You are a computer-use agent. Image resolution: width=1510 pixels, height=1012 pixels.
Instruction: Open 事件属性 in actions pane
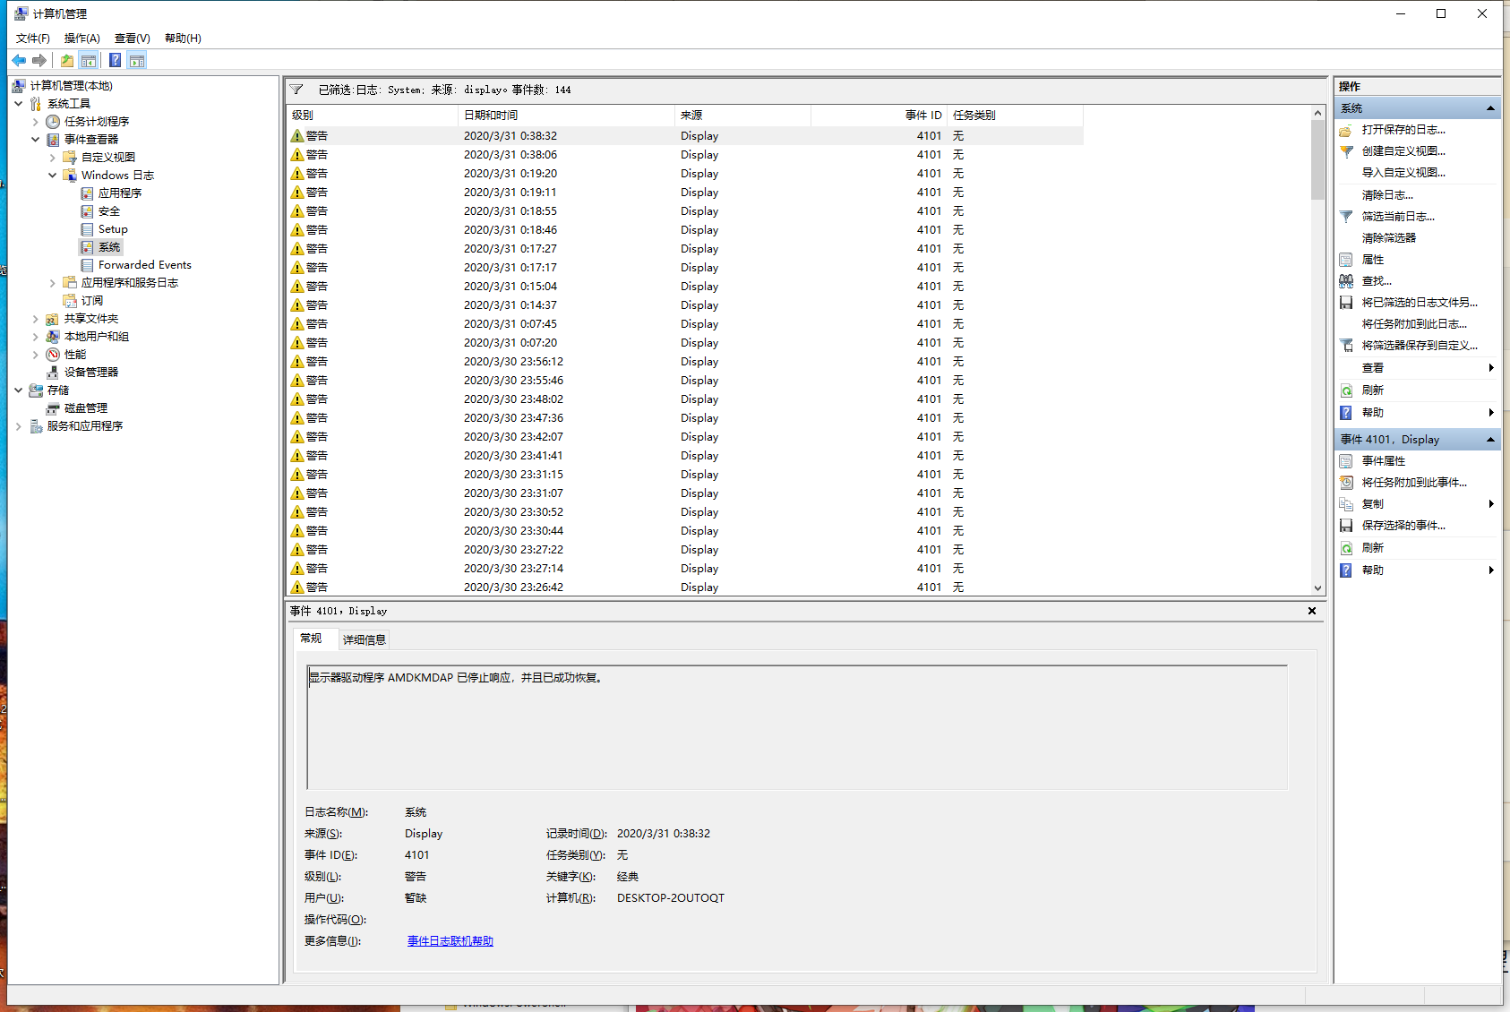(1383, 460)
